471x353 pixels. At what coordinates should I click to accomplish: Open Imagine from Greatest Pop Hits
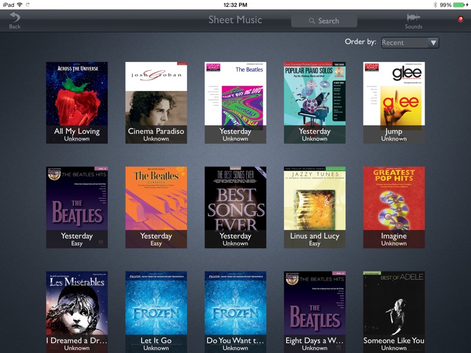[x=394, y=208]
